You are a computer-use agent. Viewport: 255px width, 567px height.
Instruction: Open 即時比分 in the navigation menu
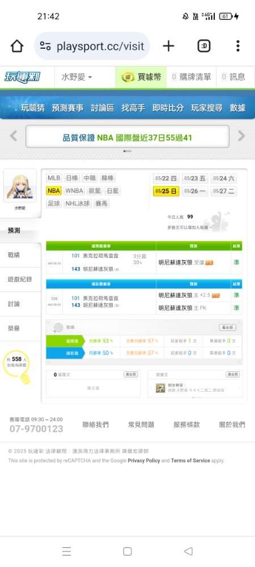(x=168, y=108)
